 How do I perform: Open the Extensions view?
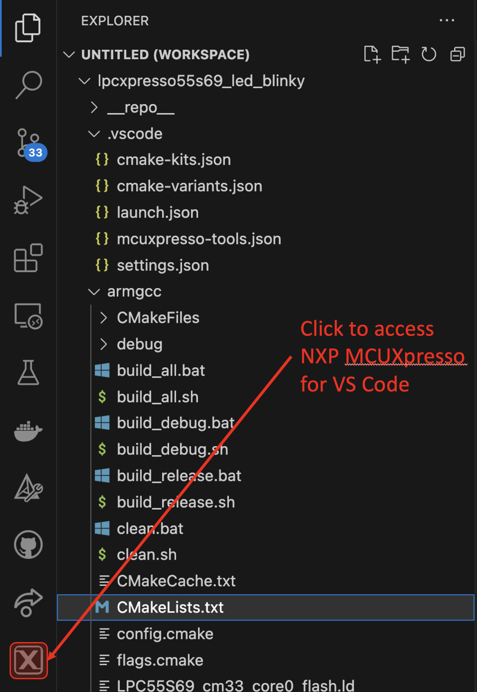click(x=28, y=257)
